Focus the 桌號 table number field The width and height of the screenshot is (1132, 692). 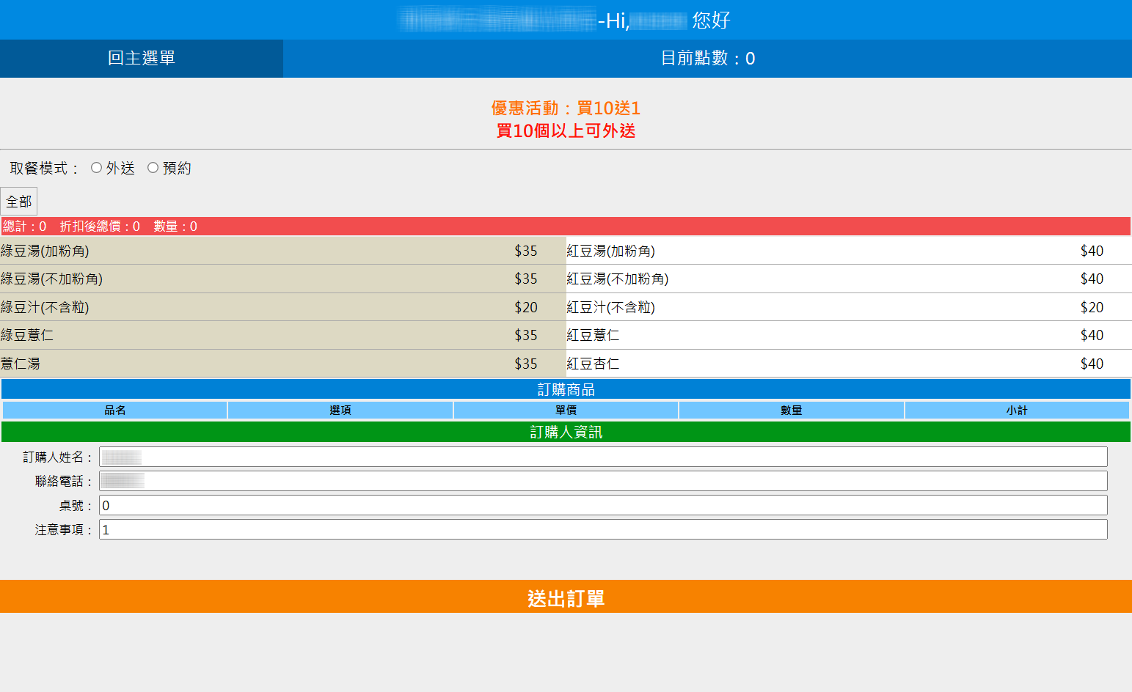click(603, 505)
